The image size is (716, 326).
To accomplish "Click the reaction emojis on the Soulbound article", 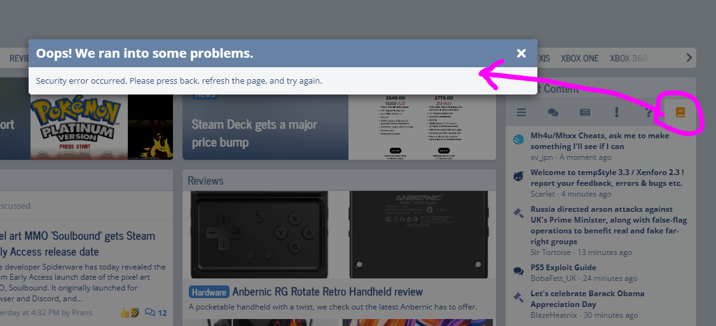I will pyautogui.click(x=130, y=312).
